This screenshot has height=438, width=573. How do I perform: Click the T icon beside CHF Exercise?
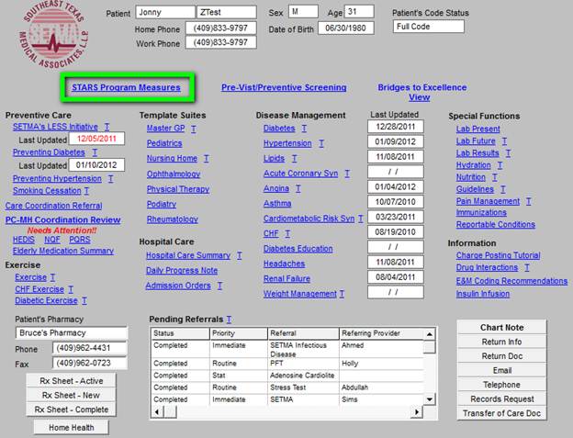pos(71,289)
